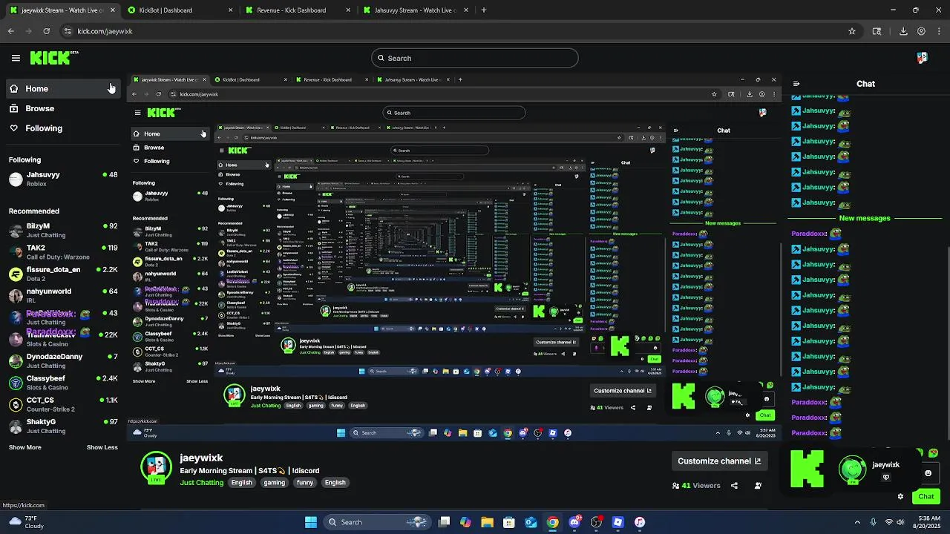The width and height of the screenshot is (950, 534).
Task: Click the Windows taskbar search box
Action: 377,522
